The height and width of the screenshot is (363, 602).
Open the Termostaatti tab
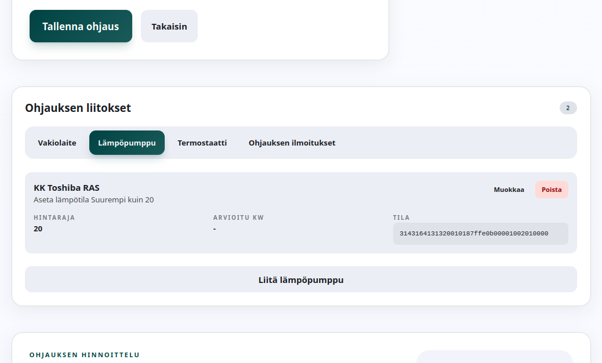[202, 143]
